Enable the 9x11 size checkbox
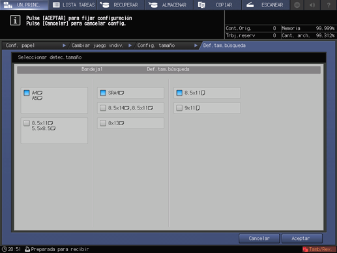 point(179,108)
